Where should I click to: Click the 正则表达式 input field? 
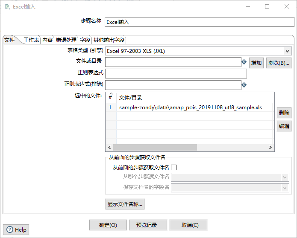click(x=176, y=73)
